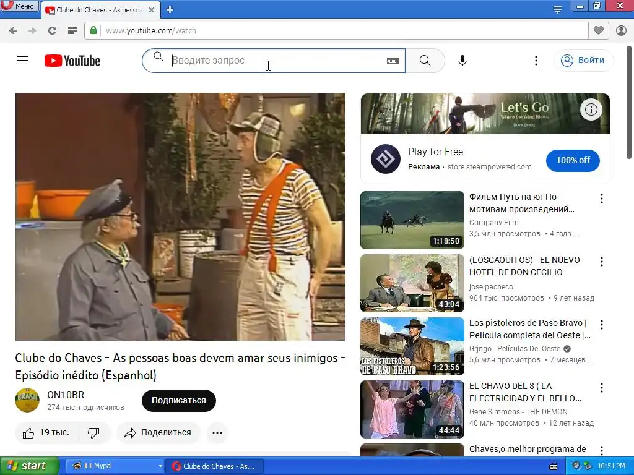This screenshot has width=634, height=475.
Task: Reload the page with refresh icon
Action: [x=52, y=31]
